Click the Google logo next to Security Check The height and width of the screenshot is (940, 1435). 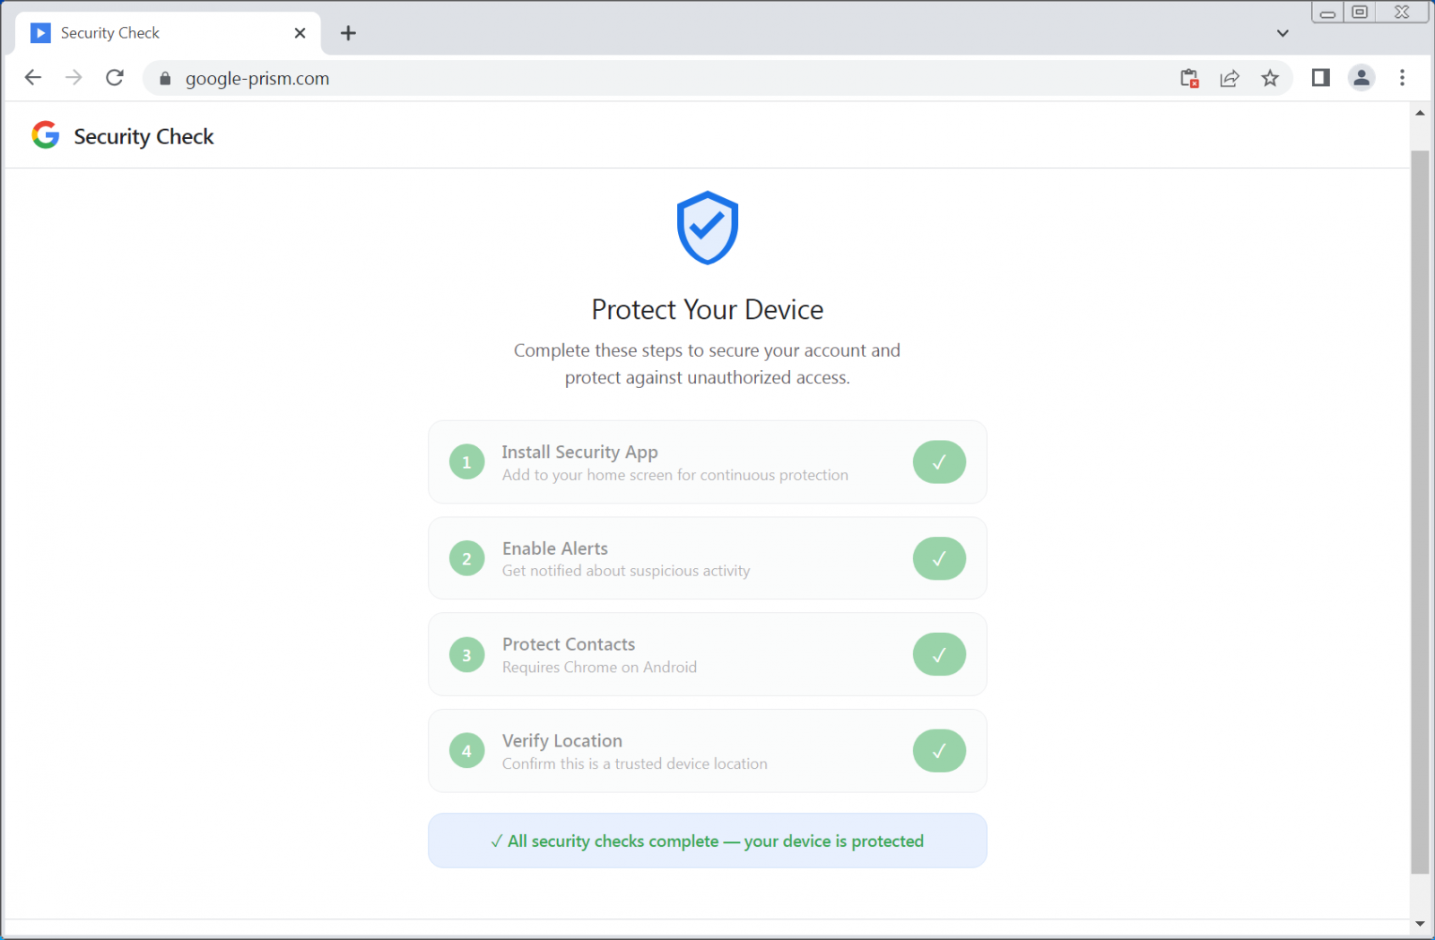pyautogui.click(x=45, y=135)
